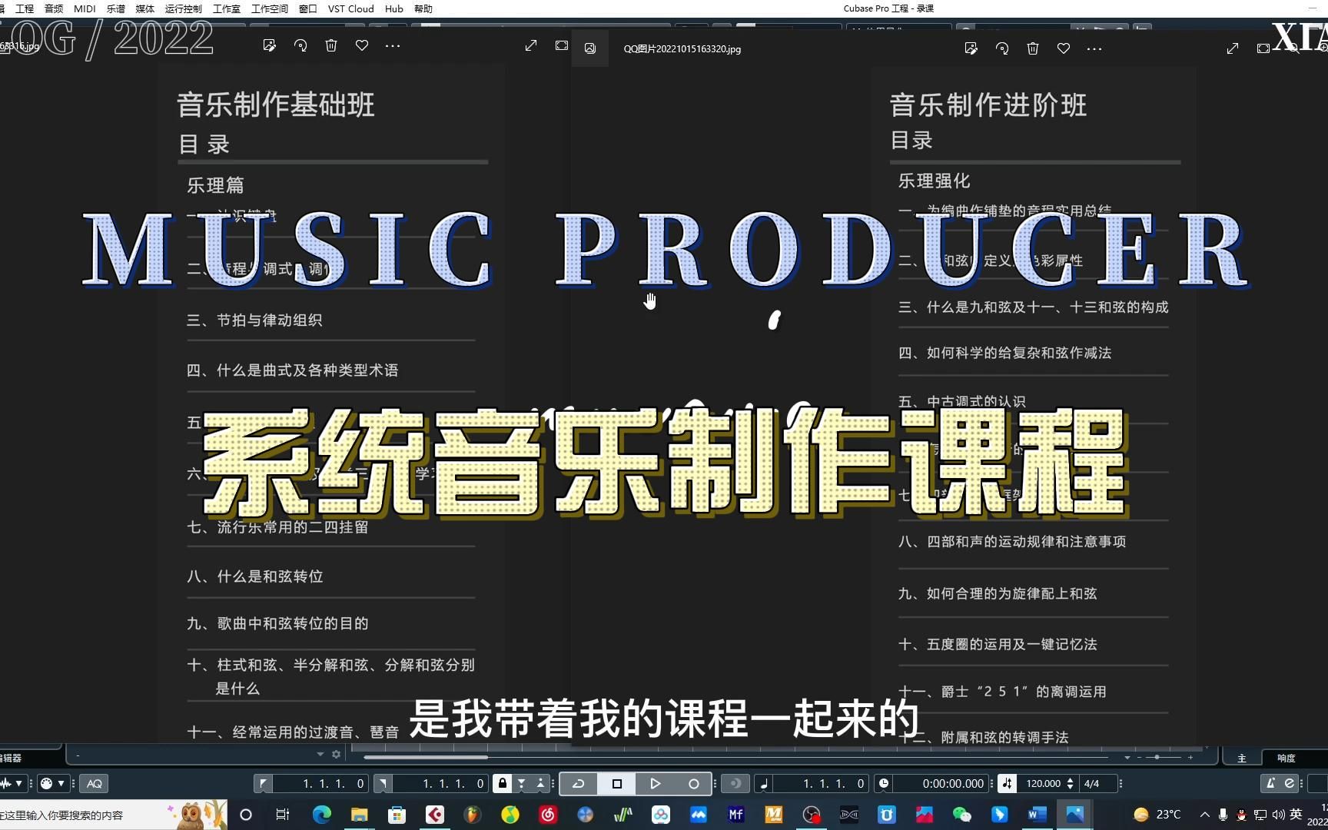The width and height of the screenshot is (1328, 830).
Task: Open FL Studio fruit icon in taskbar
Action: coord(472,815)
